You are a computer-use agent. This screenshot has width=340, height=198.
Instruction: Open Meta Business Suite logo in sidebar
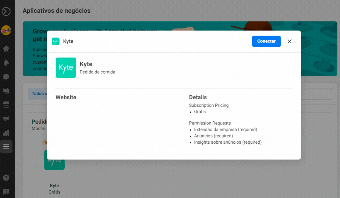point(6,12)
